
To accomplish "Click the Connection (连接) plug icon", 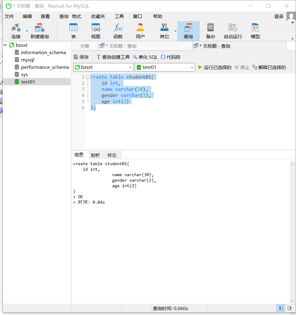I will tap(16, 28).
